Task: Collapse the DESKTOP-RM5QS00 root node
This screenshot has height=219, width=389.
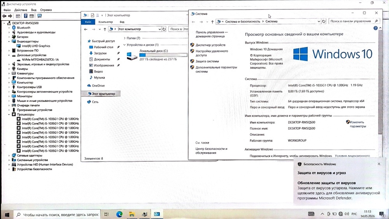Action: click(x=4, y=23)
